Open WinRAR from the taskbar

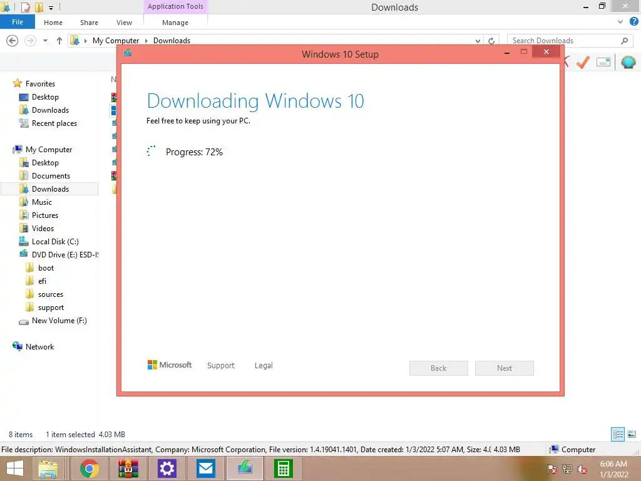click(128, 468)
